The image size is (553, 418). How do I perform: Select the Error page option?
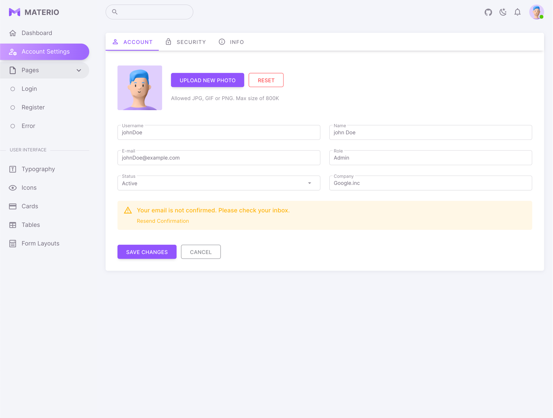(x=28, y=126)
